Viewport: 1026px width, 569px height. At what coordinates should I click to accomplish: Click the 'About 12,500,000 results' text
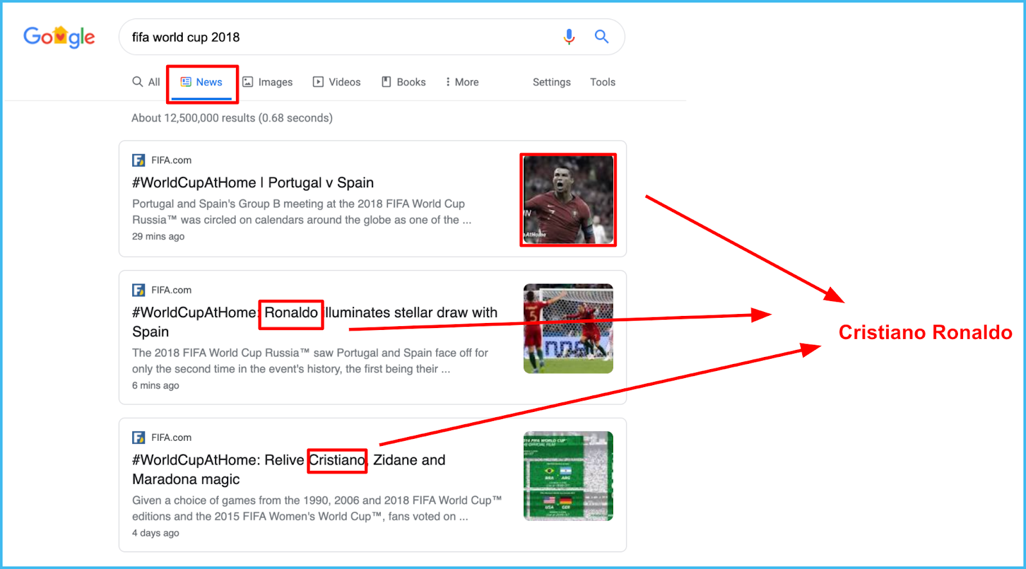click(232, 118)
